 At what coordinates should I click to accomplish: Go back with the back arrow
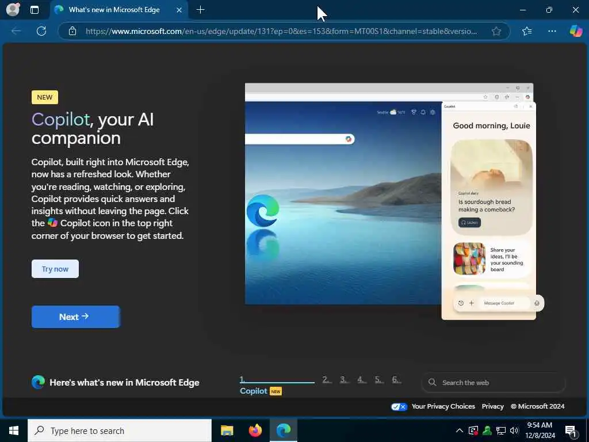point(16,31)
